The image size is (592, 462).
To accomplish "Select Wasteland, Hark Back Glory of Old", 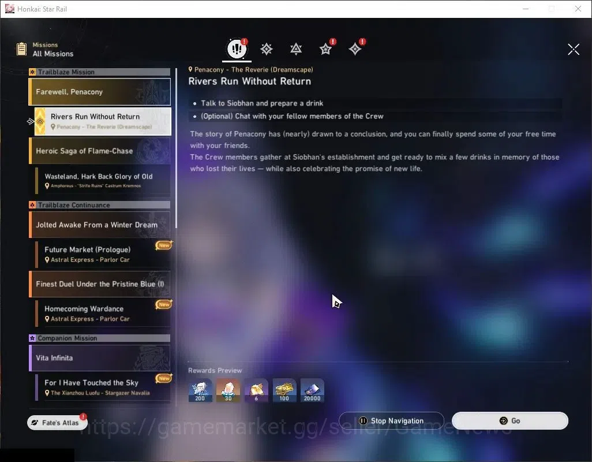I will tap(103, 181).
